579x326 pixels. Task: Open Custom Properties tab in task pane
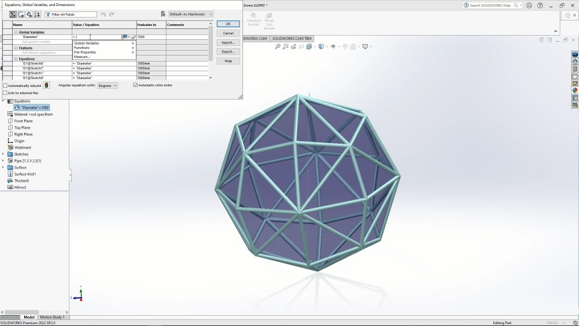(x=575, y=98)
